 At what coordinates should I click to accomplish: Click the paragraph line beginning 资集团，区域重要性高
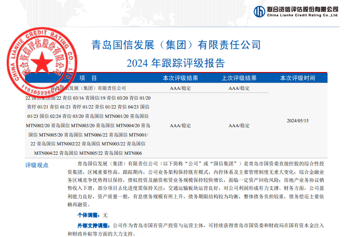(196, 172)
